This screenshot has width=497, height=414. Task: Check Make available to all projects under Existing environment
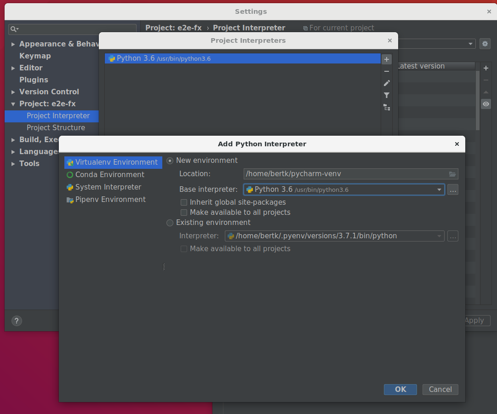(x=184, y=249)
